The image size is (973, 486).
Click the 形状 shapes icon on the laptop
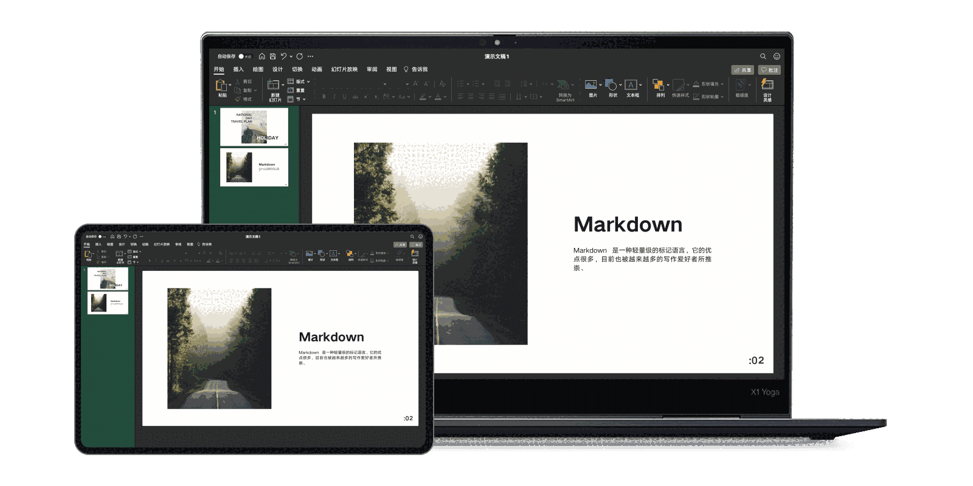pyautogui.click(x=612, y=85)
